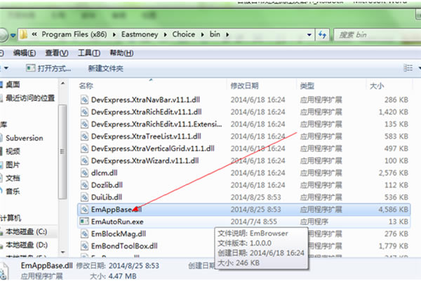Select 本地磁盘 (D:) drive
421x281 pixels.
click(27, 245)
